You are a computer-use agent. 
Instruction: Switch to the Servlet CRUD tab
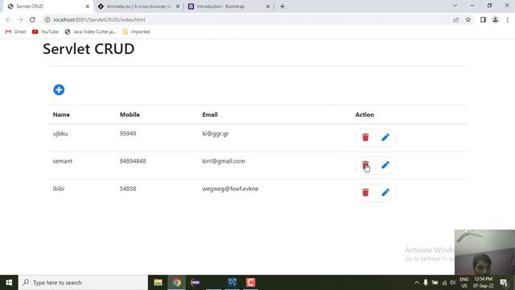(x=48, y=6)
